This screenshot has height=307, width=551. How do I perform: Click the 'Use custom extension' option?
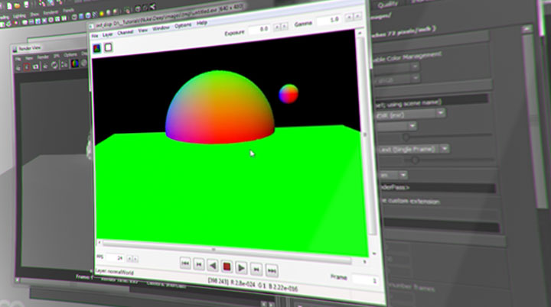coord(410,202)
